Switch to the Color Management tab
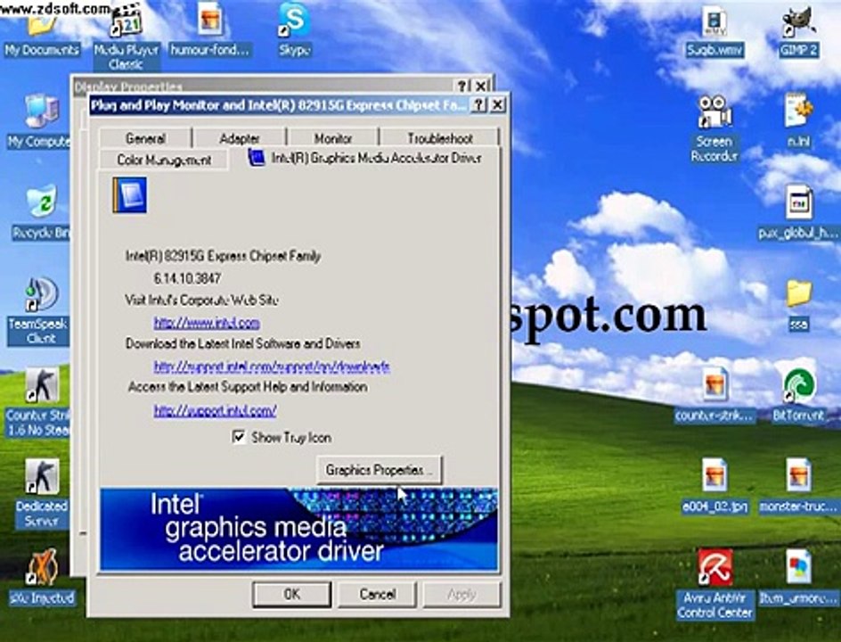Viewport: 841px width, 642px height. click(164, 160)
